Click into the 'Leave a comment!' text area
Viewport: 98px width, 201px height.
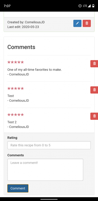coord(45,170)
